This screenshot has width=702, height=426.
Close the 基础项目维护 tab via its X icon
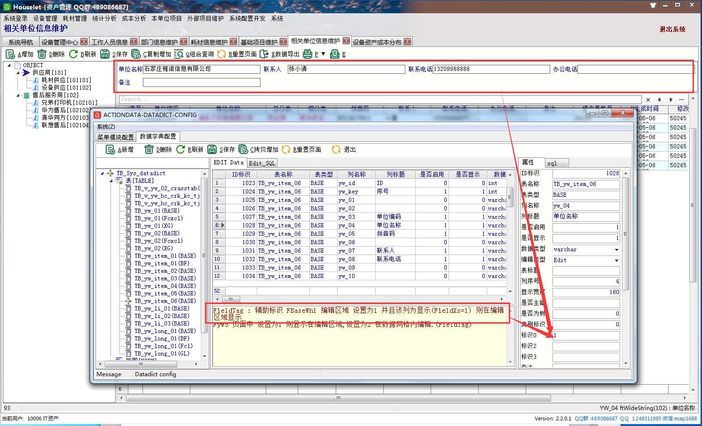click(x=284, y=42)
